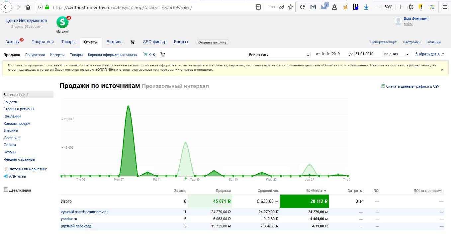Bookmark this page with the star icon
Viewport: 451px width, 244px height.
[291, 7]
